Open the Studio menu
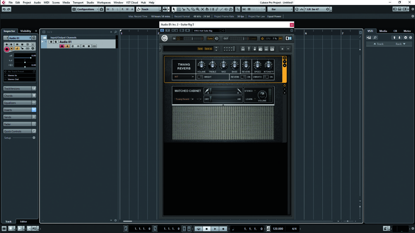 pos(90,2)
